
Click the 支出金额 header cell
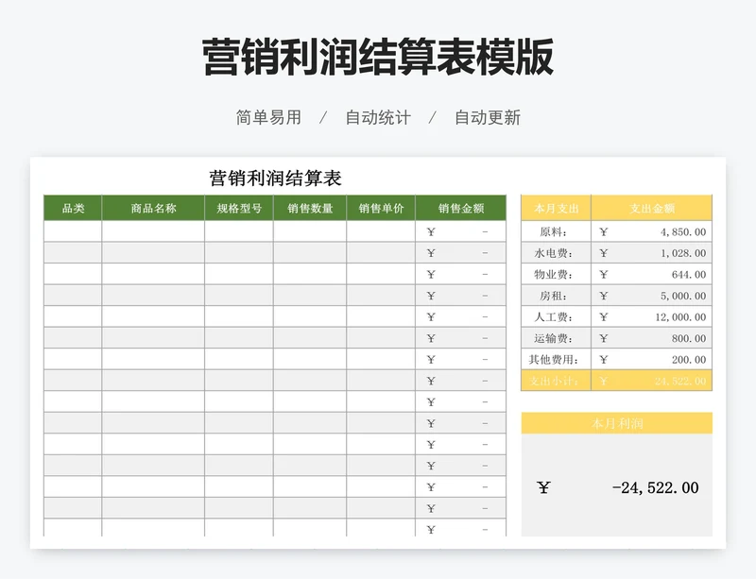pos(652,208)
